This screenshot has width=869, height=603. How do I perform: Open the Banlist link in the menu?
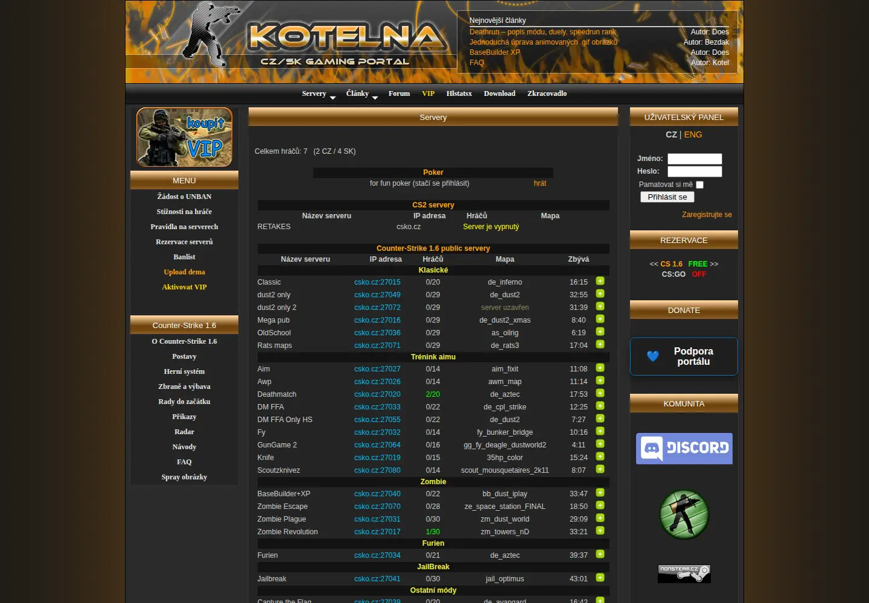[x=184, y=257]
